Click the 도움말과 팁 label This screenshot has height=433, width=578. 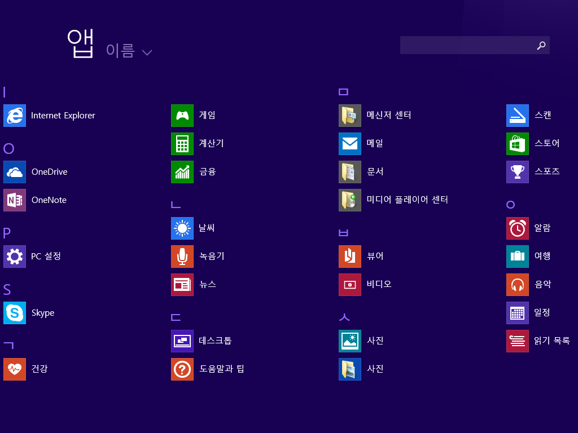(x=221, y=369)
